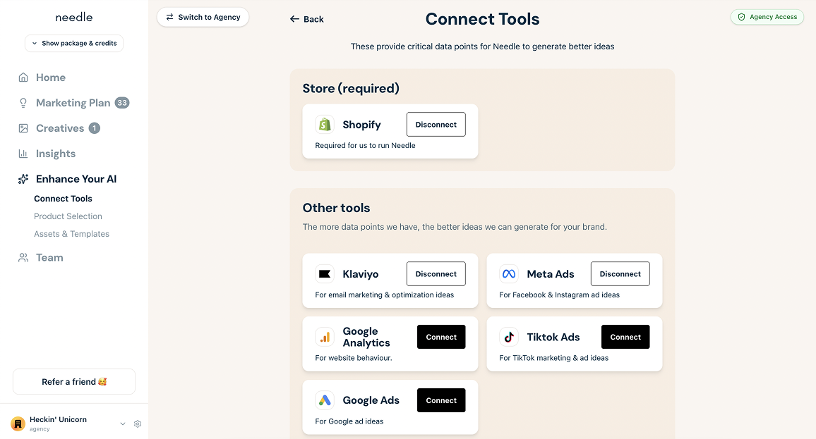Open the Marketing Plan section
Image resolution: width=816 pixels, height=439 pixels.
74,103
